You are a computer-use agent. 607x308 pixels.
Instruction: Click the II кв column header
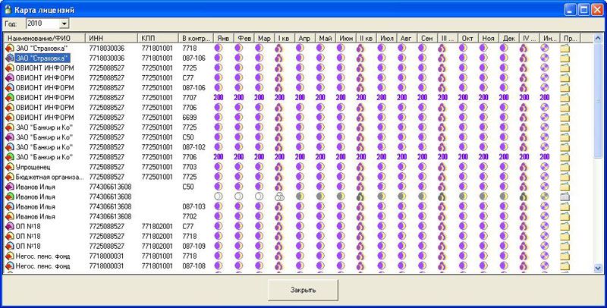[366, 38]
